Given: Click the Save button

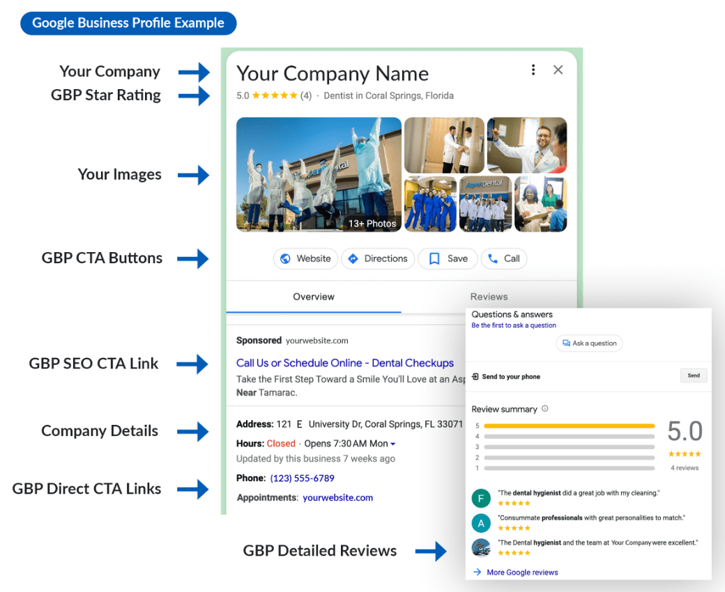Looking at the screenshot, I should click(x=448, y=258).
